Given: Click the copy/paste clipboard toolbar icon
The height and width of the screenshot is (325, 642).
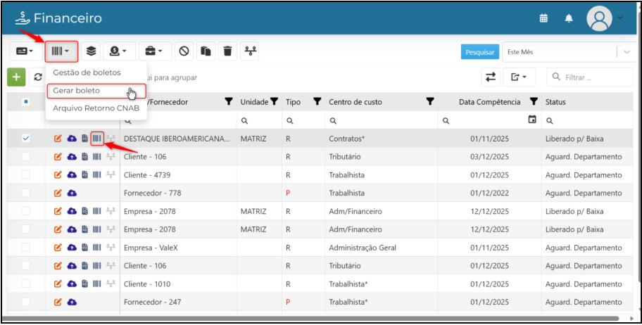Looking at the screenshot, I should pos(206,51).
